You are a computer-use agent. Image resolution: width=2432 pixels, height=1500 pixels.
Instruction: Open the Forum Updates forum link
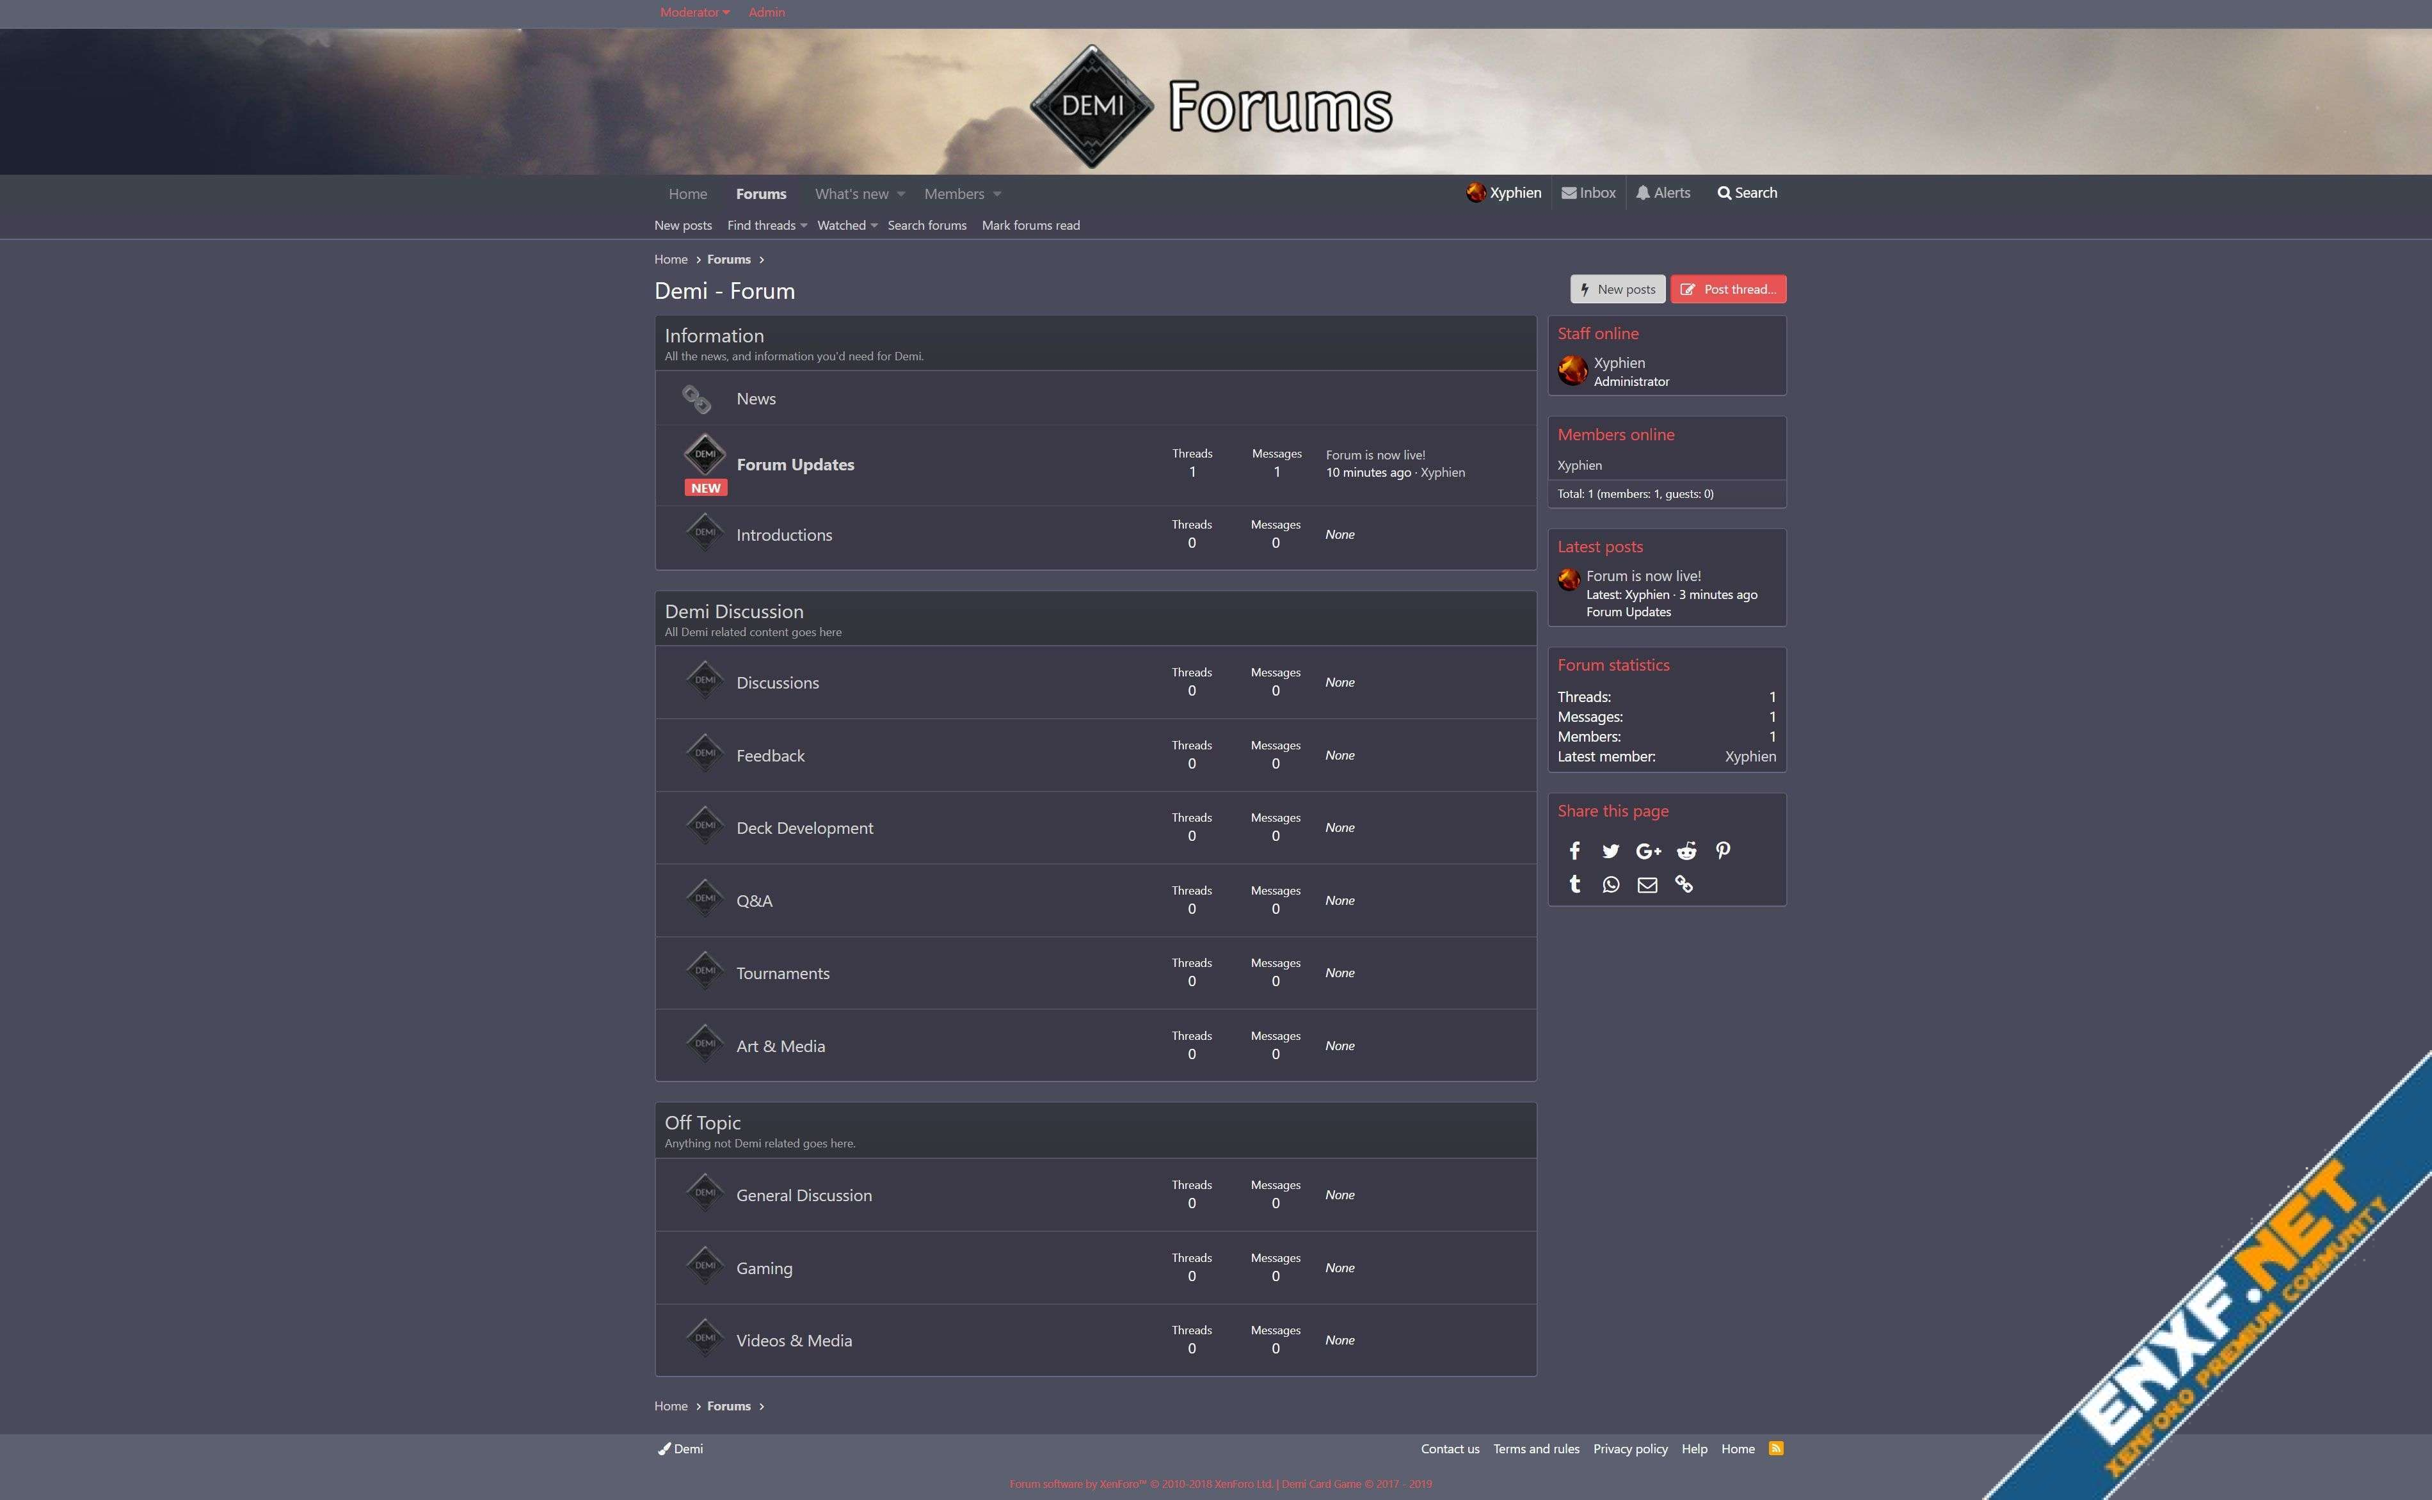794,465
